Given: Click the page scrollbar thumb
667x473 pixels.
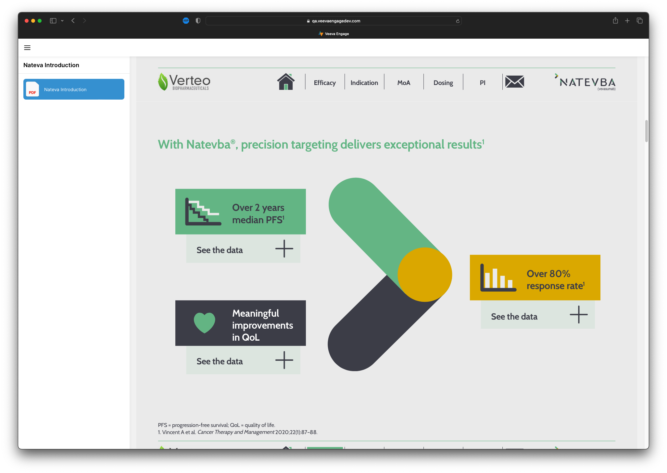Looking at the screenshot, I should tap(646, 131).
